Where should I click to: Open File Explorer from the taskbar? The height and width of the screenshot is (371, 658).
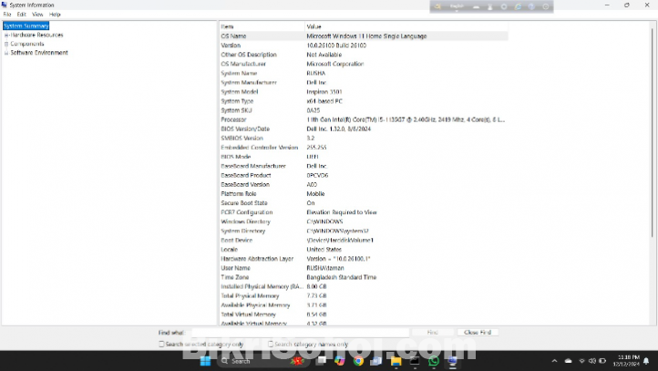396,361
